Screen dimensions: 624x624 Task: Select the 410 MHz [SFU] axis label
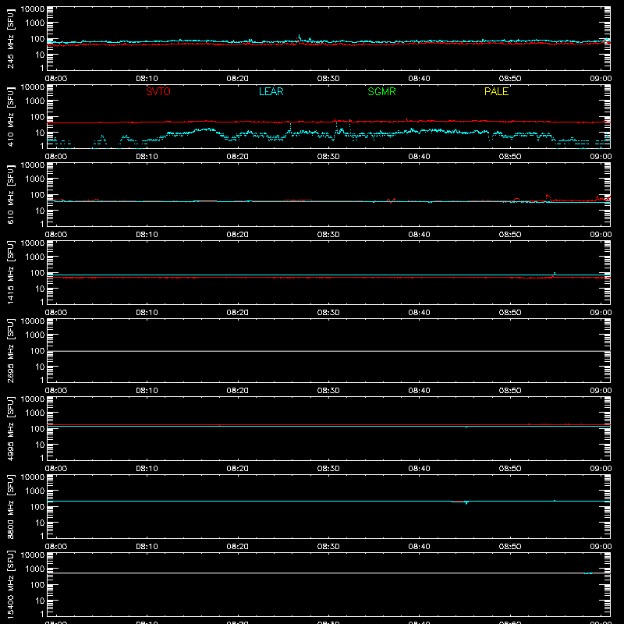click(x=11, y=116)
